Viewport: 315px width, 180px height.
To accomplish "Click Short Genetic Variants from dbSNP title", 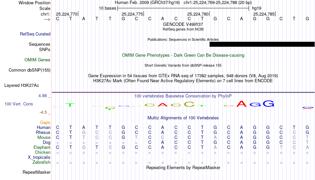I will (x=183, y=66).
